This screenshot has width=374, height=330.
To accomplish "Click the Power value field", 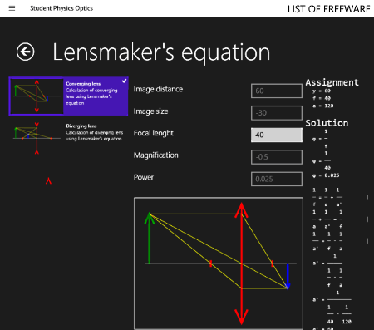I will point(277,179).
